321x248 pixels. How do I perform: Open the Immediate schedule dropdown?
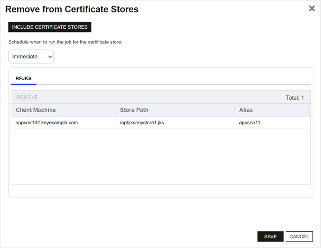31,57
